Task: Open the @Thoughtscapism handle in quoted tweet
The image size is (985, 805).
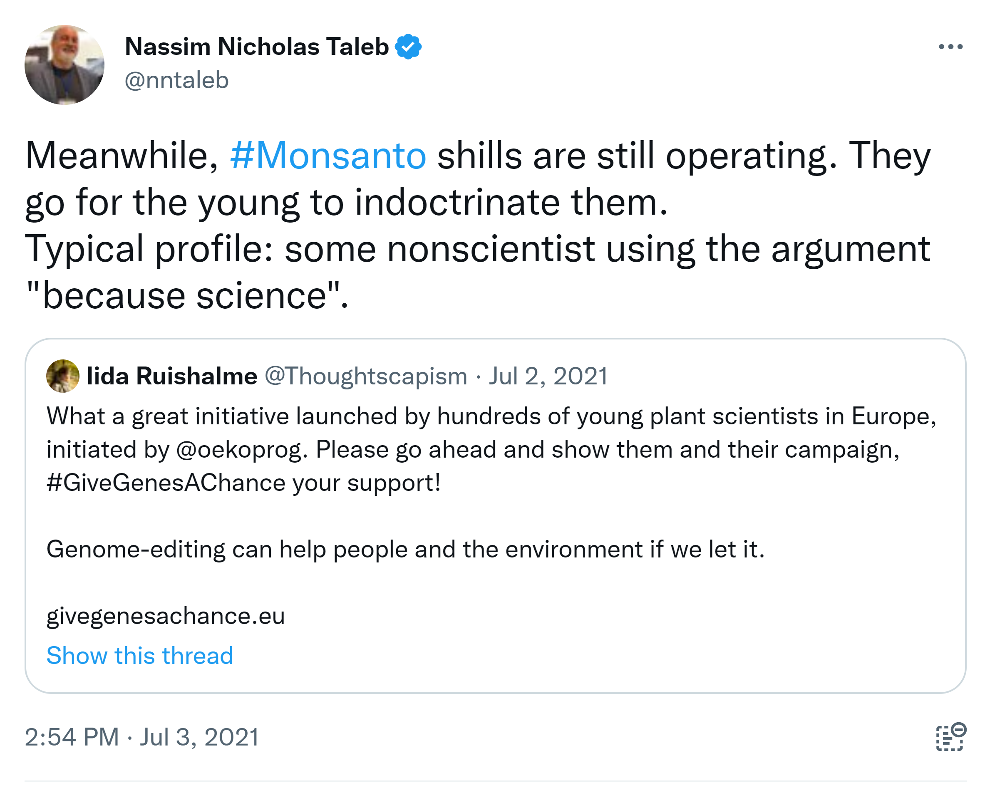Action: (365, 376)
